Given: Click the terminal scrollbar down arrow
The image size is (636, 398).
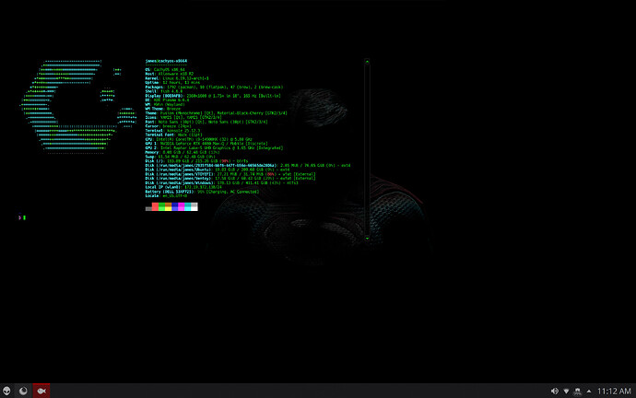Looking at the screenshot, I should 367,239.
